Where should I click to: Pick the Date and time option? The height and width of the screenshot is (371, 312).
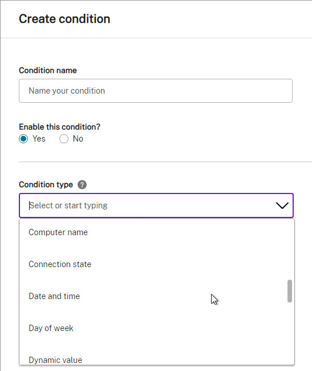click(x=157, y=296)
